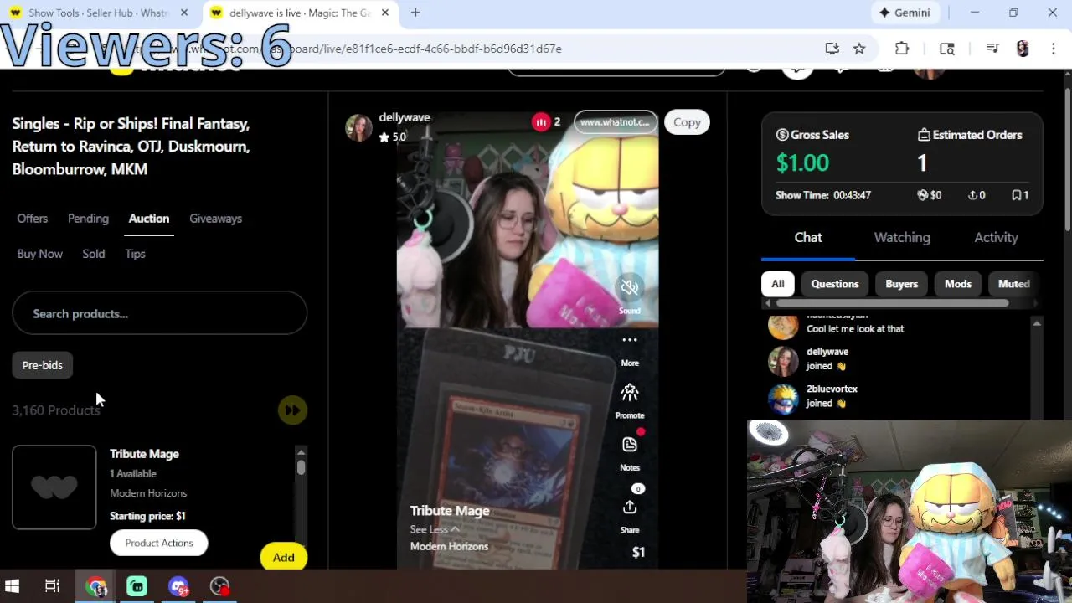
Task: Filter chat by Questions
Action: [835, 284]
